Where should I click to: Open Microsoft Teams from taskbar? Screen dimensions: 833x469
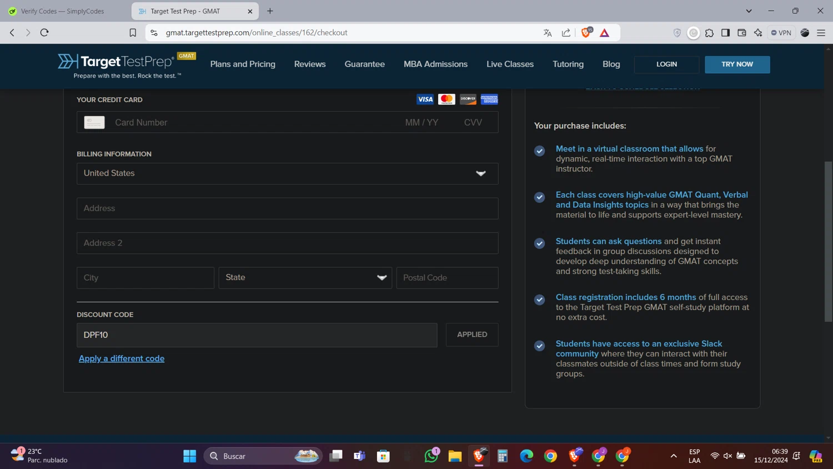(359, 456)
